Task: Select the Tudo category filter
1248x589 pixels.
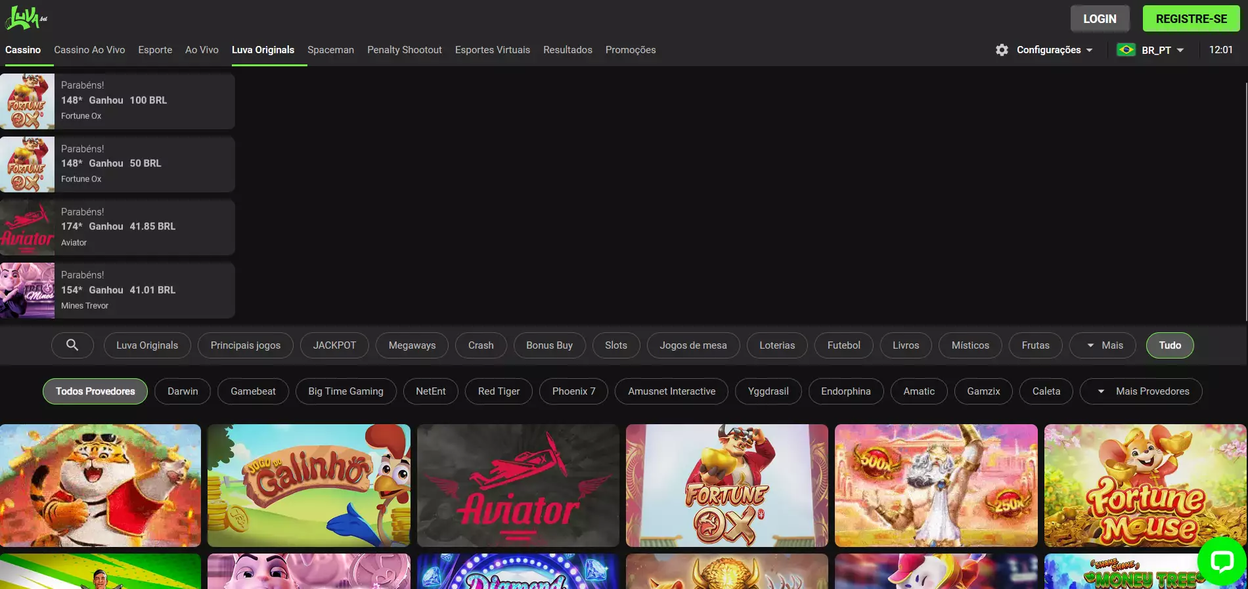Action: [x=1169, y=345]
